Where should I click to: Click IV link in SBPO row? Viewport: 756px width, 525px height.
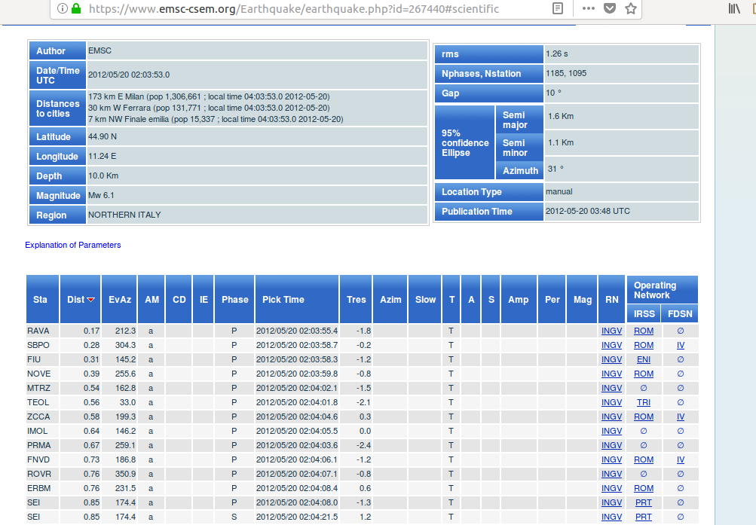(x=680, y=345)
